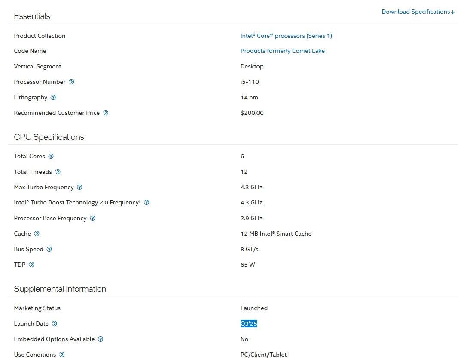Click the $200.00 price value
458x364 pixels.
click(x=252, y=113)
